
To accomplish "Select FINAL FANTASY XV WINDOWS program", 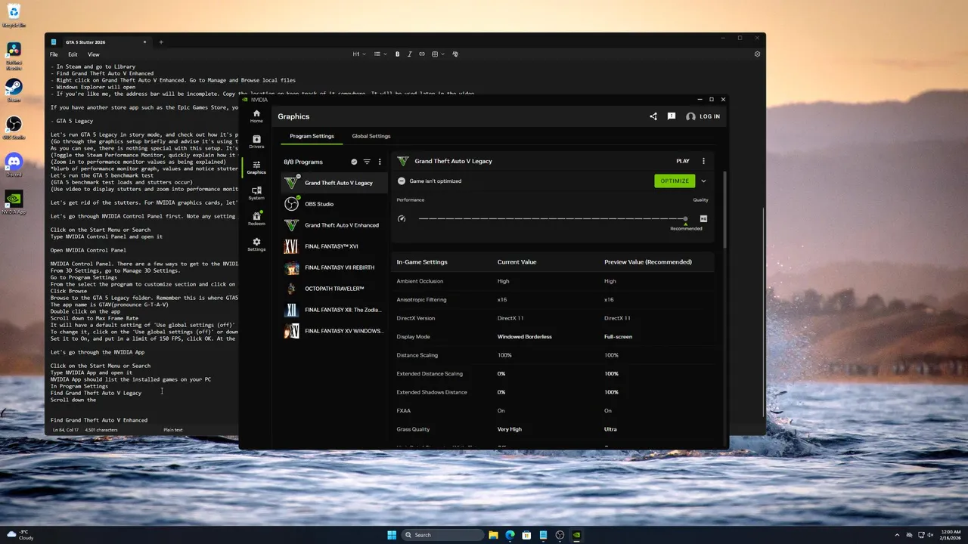I will click(335, 331).
